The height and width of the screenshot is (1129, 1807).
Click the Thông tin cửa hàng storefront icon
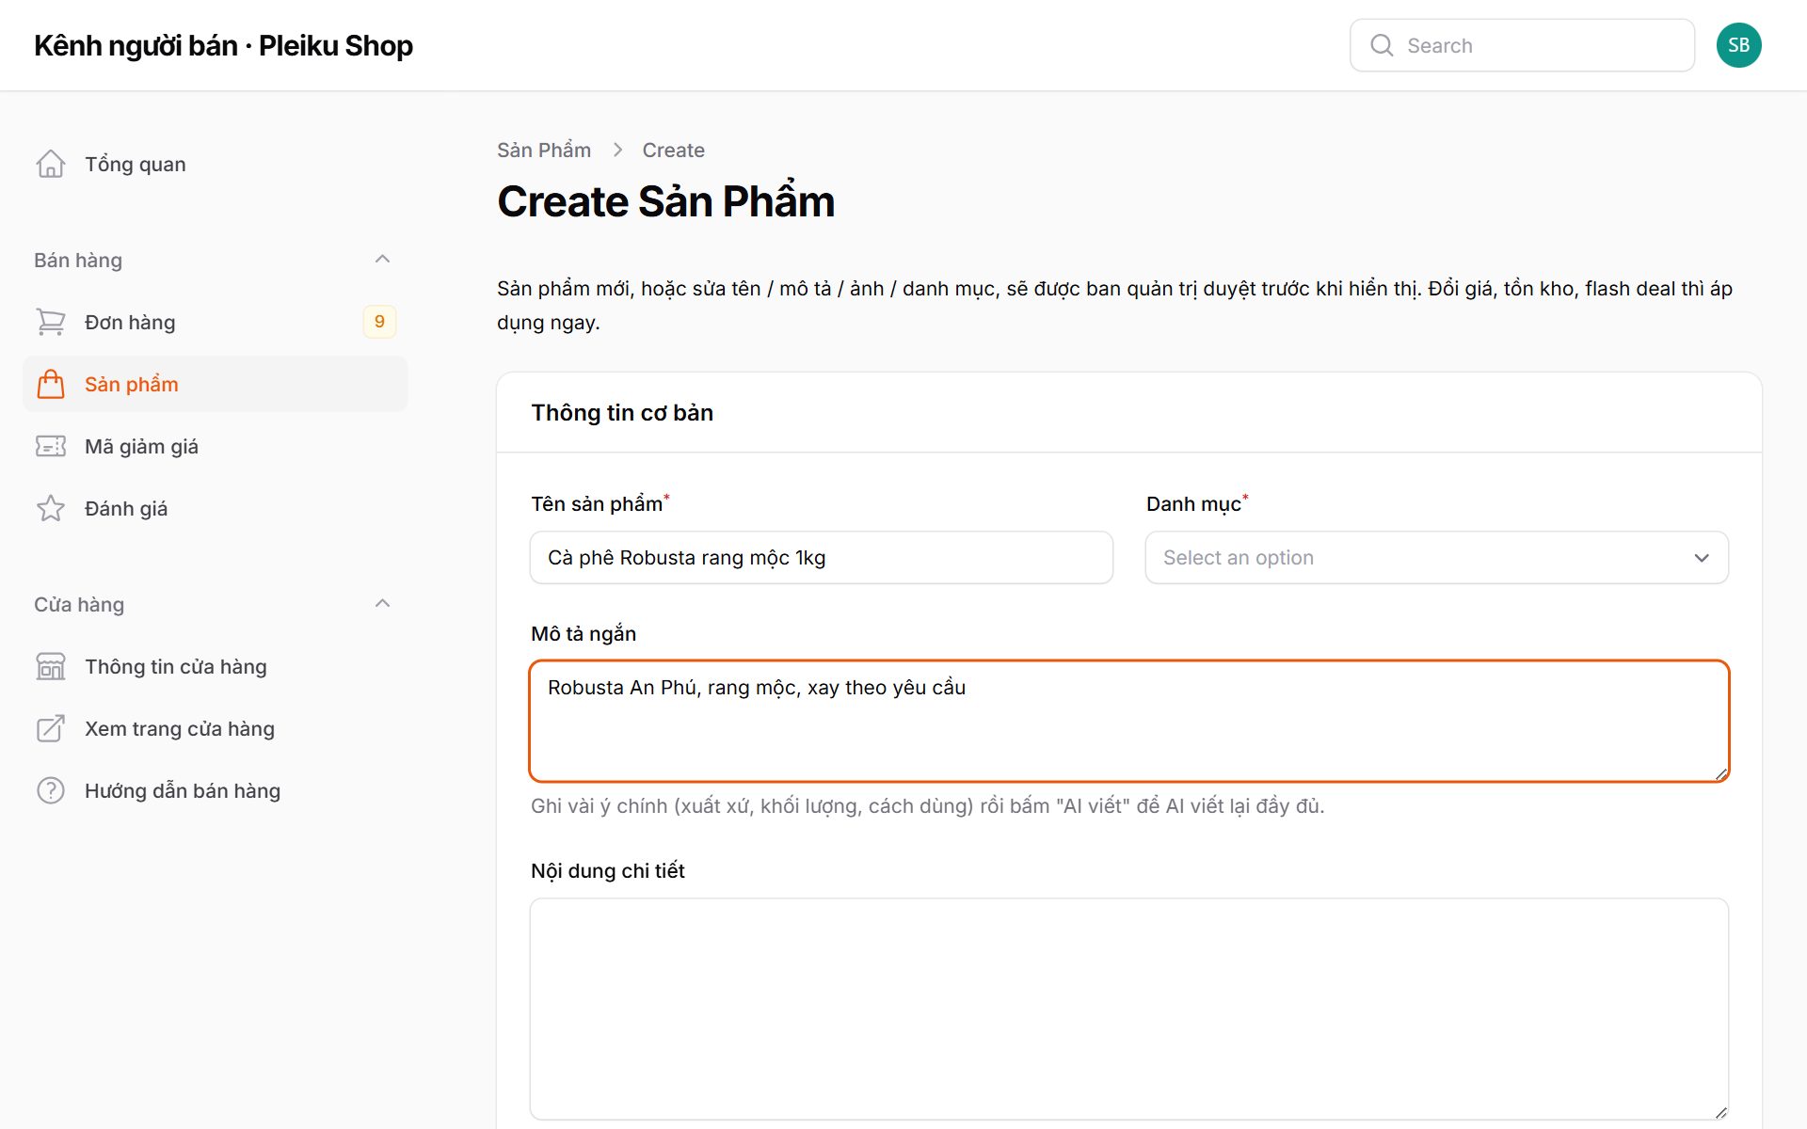[x=51, y=666]
